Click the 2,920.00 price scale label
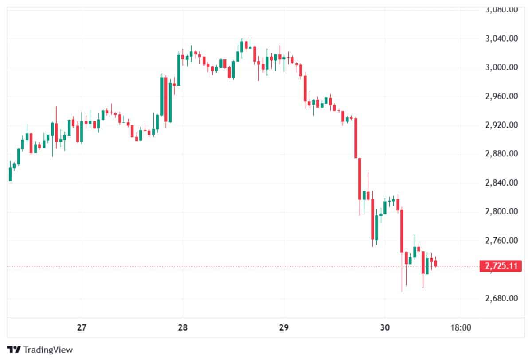The height and width of the screenshot is (362, 532). [x=501, y=125]
